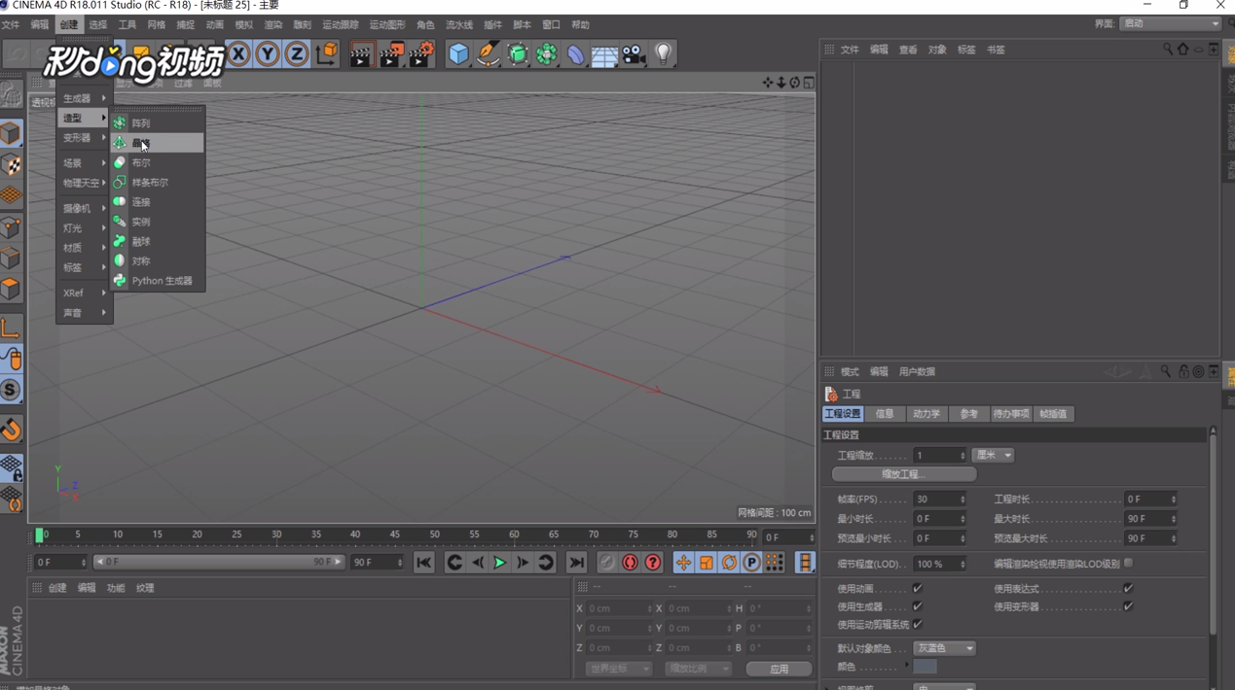Select the 融球 (Metaball) object
Screen dimensions: 1235x690
click(x=157, y=241)
